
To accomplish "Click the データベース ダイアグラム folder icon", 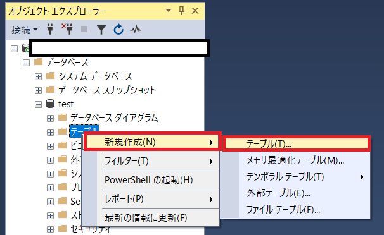I will pos(63,117).
